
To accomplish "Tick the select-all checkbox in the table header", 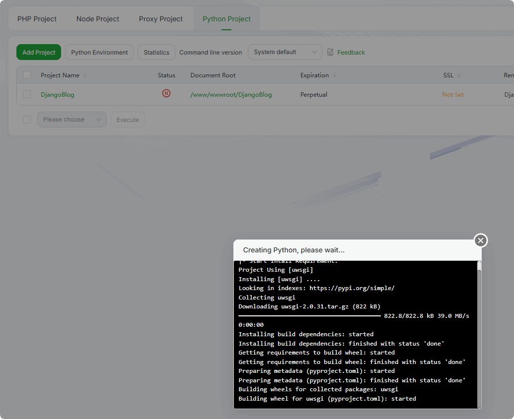I will point(27,75).
